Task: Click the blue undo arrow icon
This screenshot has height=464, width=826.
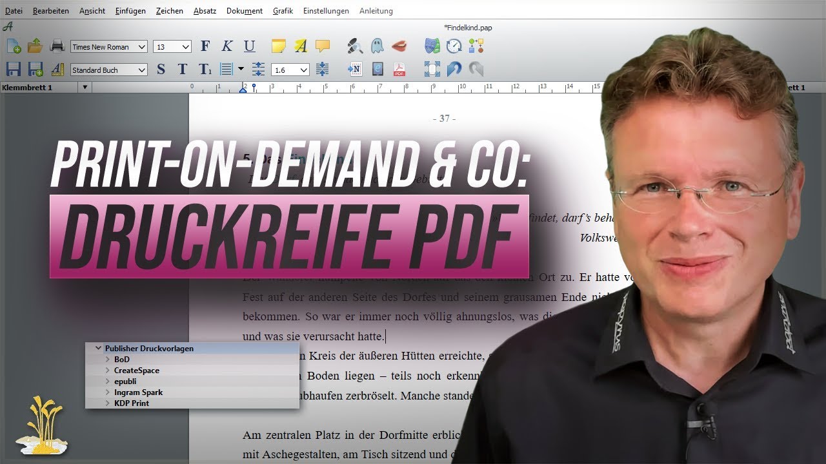Action: coord(454,69)
